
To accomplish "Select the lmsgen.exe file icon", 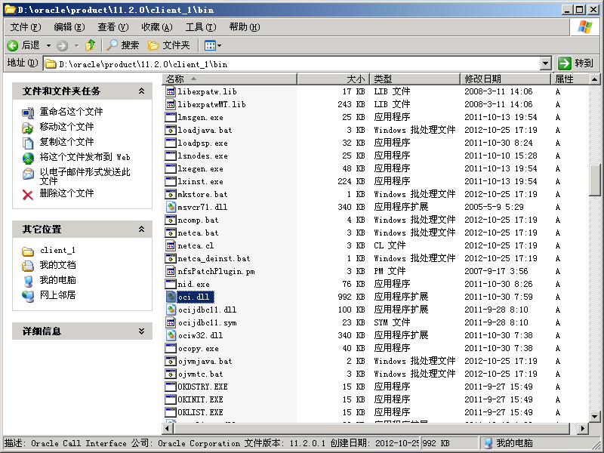I will pos(171,118).
